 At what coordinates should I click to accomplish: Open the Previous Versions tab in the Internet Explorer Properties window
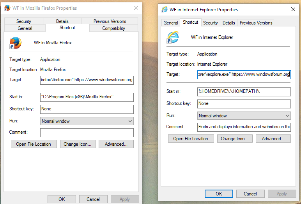click(x=256, y=23)
